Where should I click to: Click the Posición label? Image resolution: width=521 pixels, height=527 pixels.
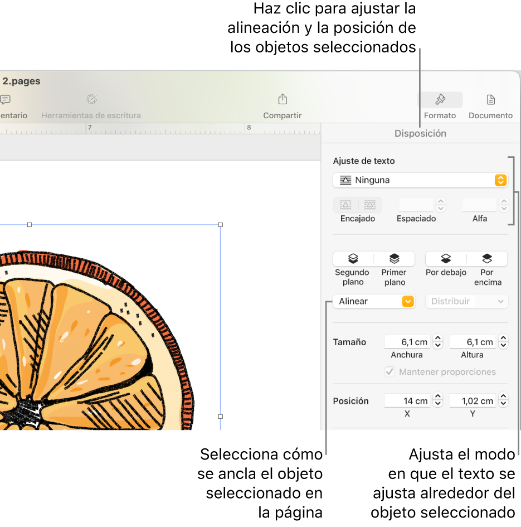(350, 401)
